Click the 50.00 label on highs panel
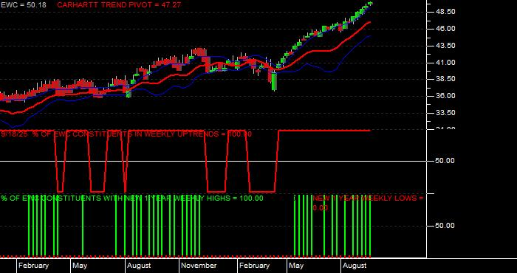 pos(445,226)
